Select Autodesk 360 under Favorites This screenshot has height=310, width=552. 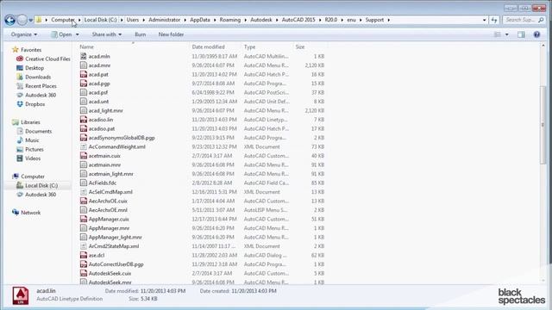point(41,96)
